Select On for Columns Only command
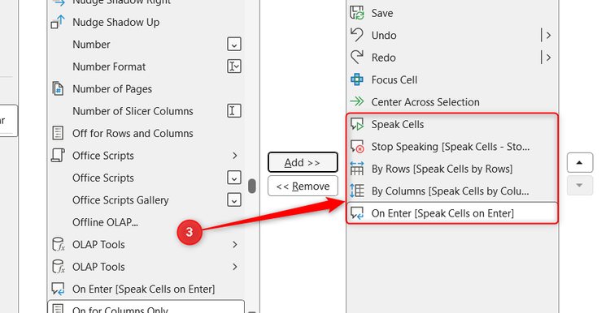The height and width of the screenshot is (313, 610). [x=146, y=307]
